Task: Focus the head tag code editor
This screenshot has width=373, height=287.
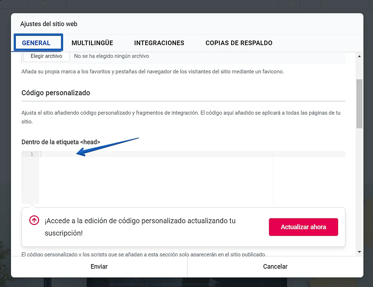Action: (x=155, y=176)
